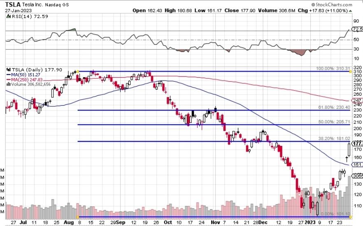Click the TSLA ticker symbol title
Image resolution: width=363 pixels, height=226 pixels.
pos(13,5)
